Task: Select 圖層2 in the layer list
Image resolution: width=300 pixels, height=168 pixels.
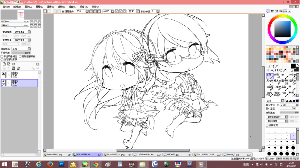Action: click(19, 75)
